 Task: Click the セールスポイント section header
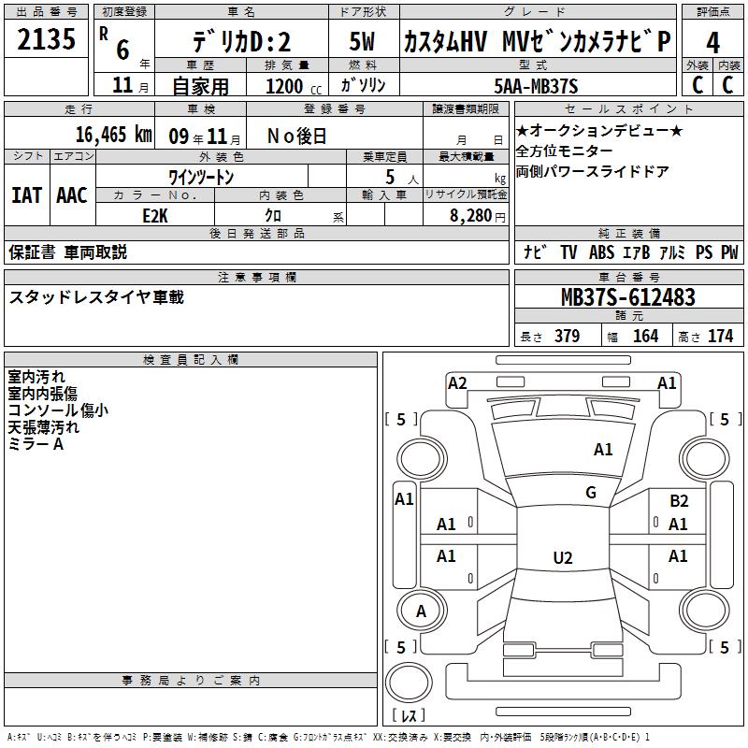coord(628,108)
